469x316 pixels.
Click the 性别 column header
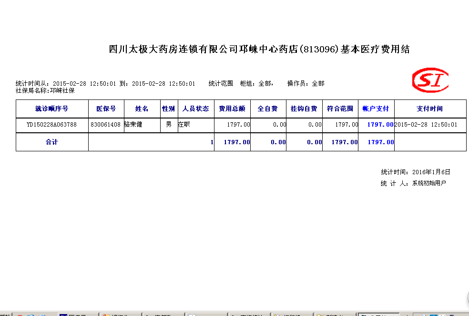(168, 109)
